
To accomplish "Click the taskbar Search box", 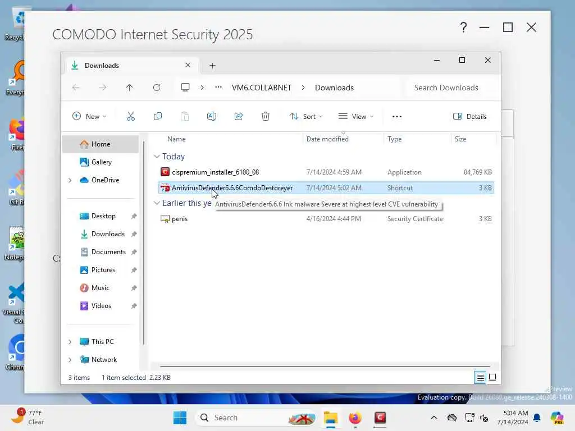I will pos(255,418).
